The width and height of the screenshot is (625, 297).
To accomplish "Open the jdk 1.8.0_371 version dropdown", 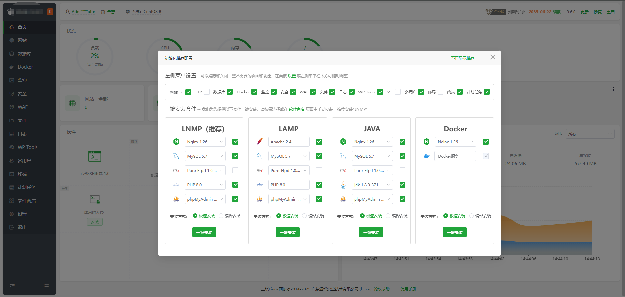I will pos(372,185).
